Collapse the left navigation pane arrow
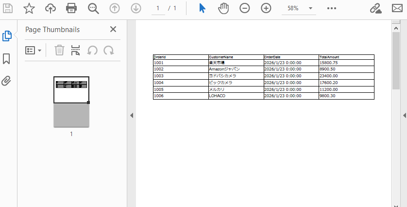 click(132, 115)
